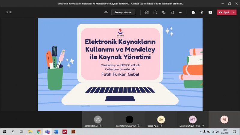Image resolution: width=240 pixels, height=135 pixels.
Task: Open File Explorer from the taskbar
Action: [x=30, y=132]
